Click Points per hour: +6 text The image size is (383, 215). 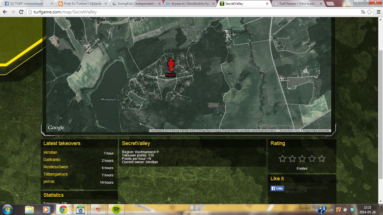tap(137, 159)
